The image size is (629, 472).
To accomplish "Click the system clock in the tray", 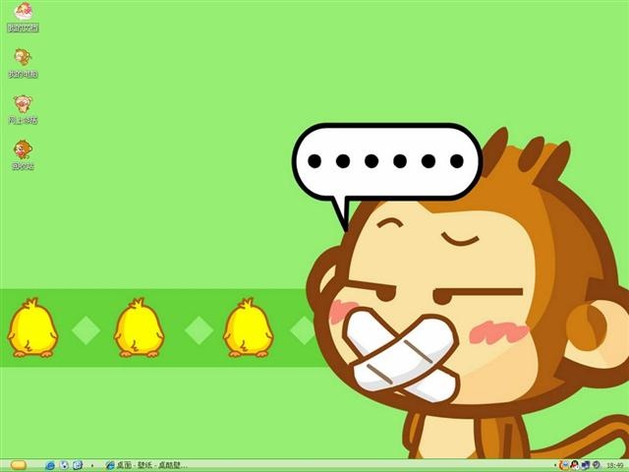I will [x=615, y=465].
